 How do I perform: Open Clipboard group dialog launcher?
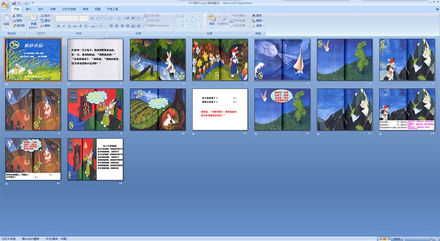(x=24, y=33)
